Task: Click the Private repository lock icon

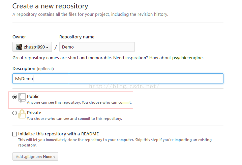Action: click(22, 114)
